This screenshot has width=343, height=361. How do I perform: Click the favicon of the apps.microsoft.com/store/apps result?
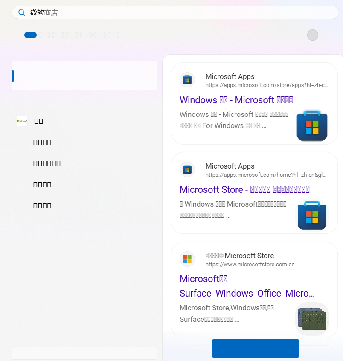tap(187, 80)
